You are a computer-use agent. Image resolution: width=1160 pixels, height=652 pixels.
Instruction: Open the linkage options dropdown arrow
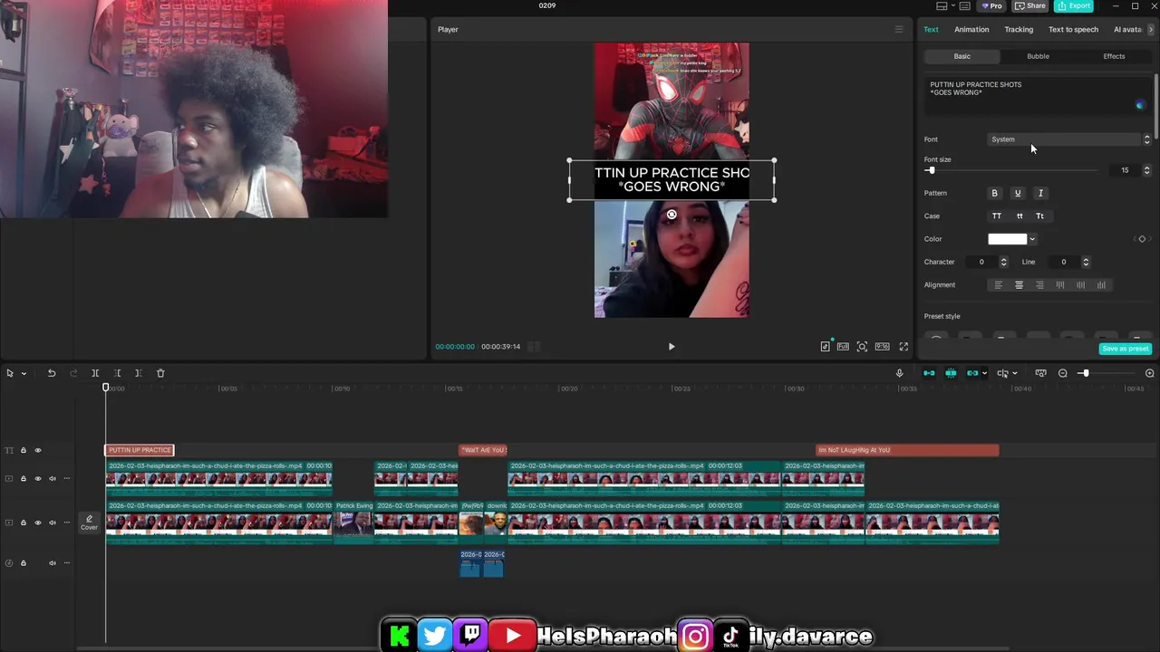click(984, 373)
